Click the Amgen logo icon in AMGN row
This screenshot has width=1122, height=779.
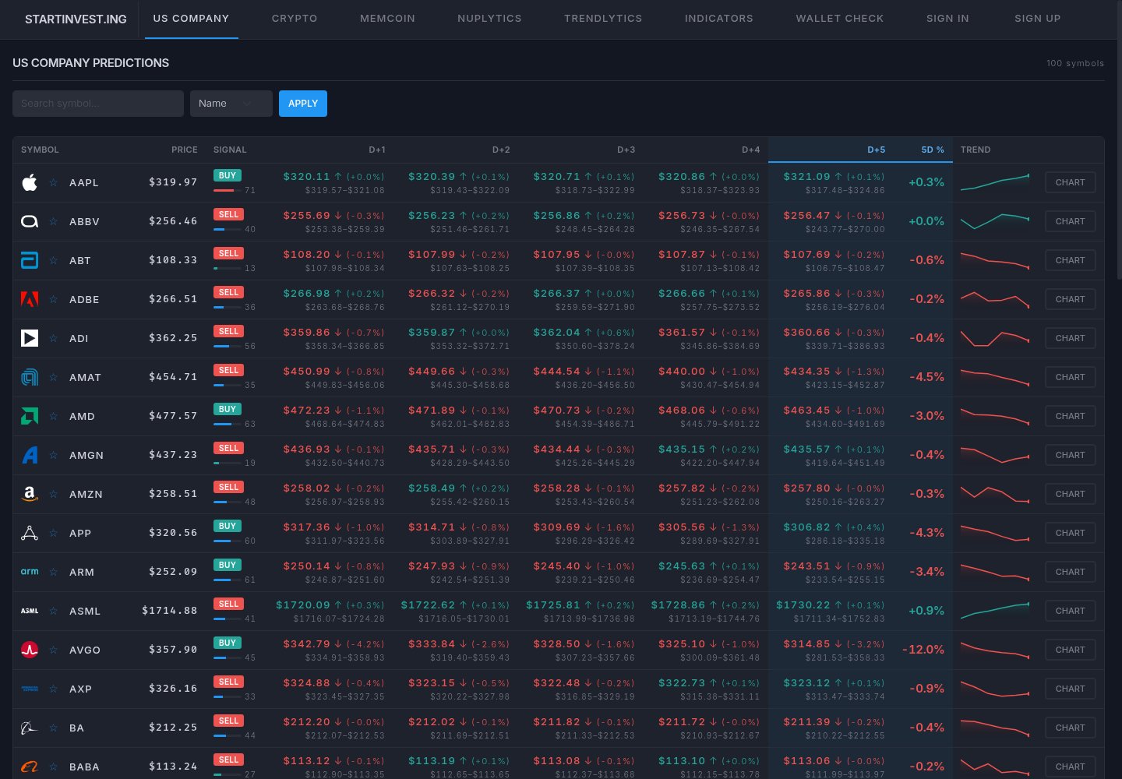point(30,455)
